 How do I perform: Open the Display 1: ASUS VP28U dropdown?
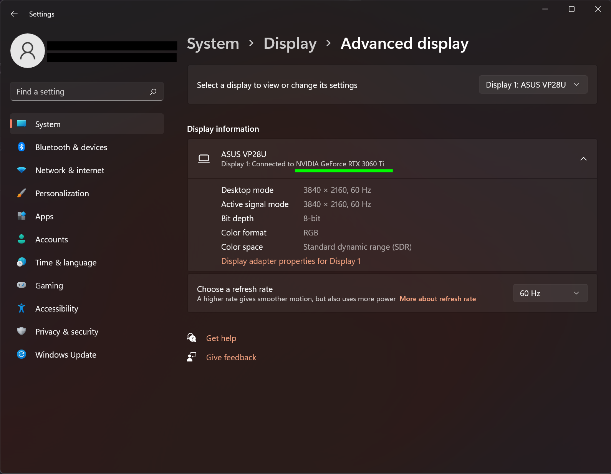(533, 85)
